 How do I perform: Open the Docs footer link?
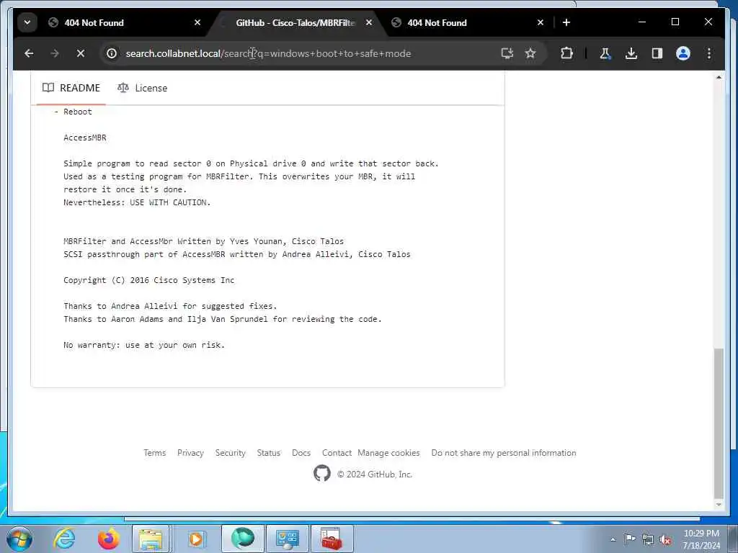[x=301, y=453]
